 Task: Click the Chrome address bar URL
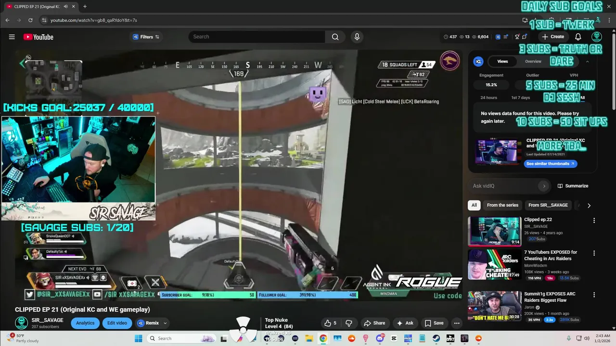[x=94, y=20]
